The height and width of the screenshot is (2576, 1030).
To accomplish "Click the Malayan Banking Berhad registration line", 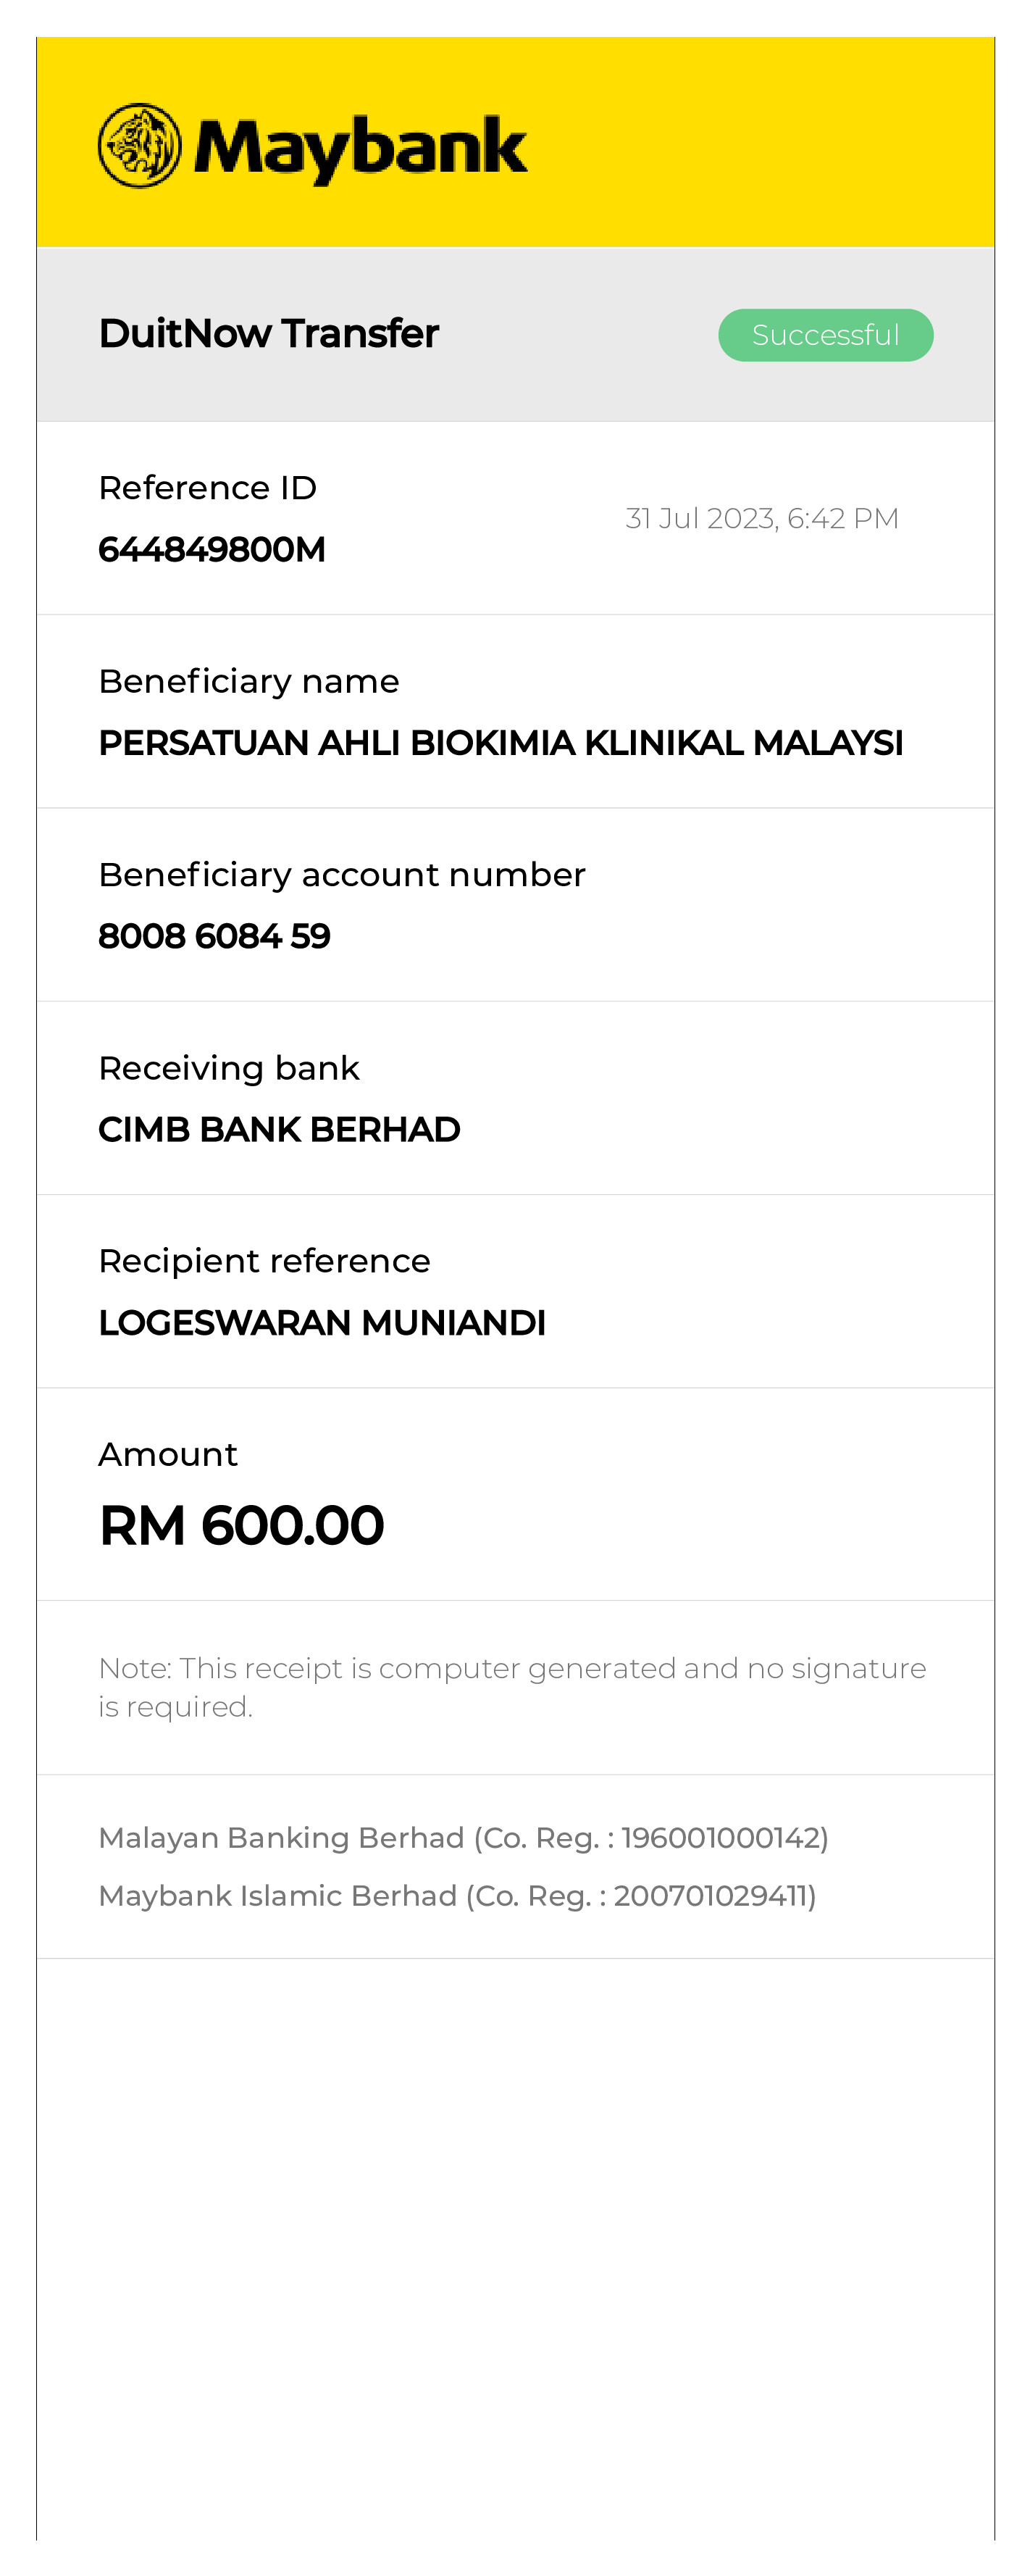I will (x=463, y=1838).
